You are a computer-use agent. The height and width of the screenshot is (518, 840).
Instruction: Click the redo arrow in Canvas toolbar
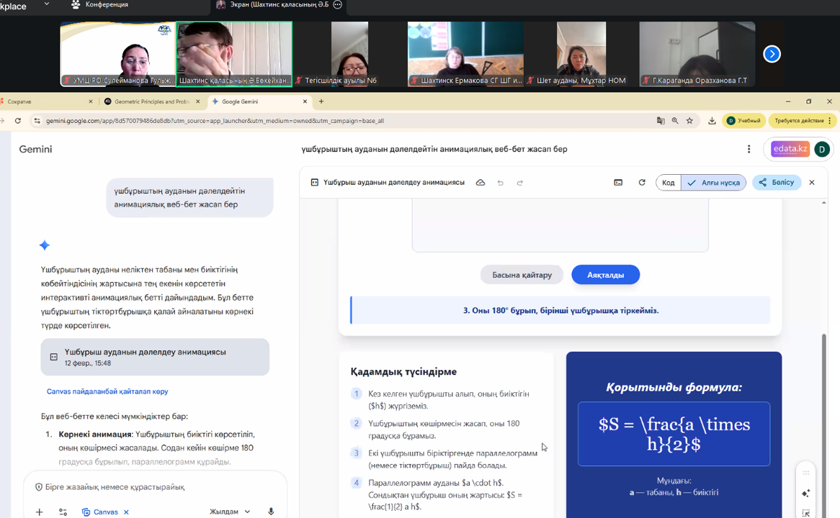[519, 183]
